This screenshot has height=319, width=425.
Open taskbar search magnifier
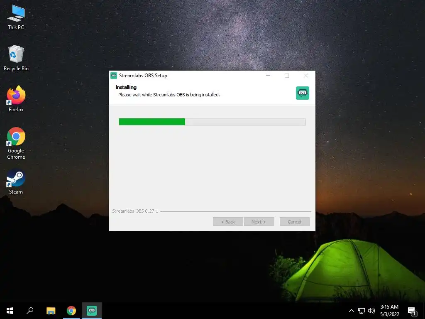click(30, 311)
